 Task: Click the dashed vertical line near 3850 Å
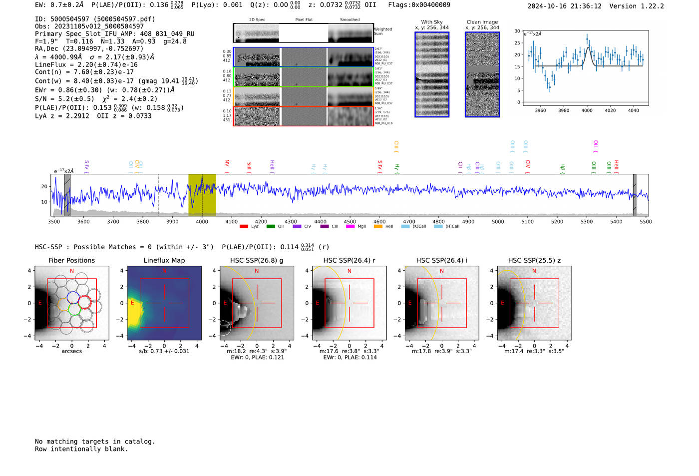(159, 195)
